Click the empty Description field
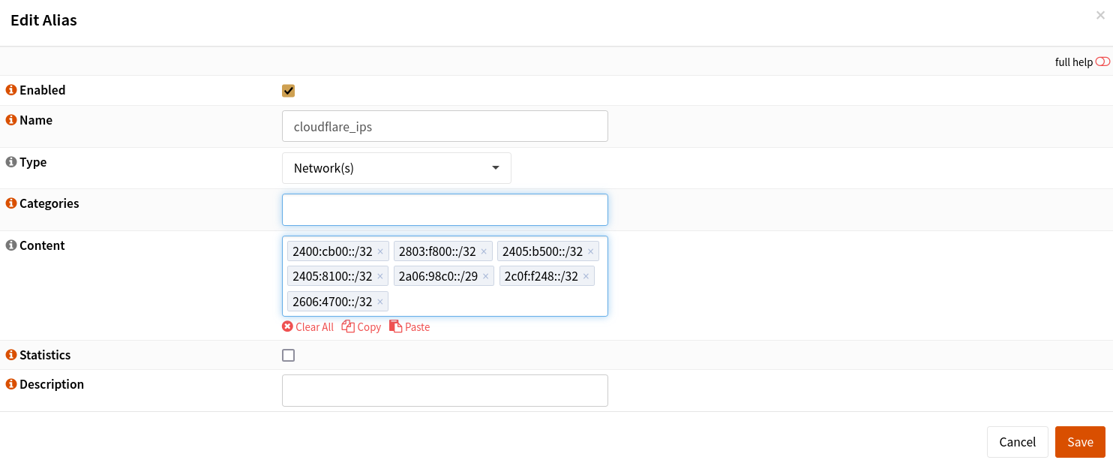The height and width of the screenshot is (466, 1113). coord(444,390)
